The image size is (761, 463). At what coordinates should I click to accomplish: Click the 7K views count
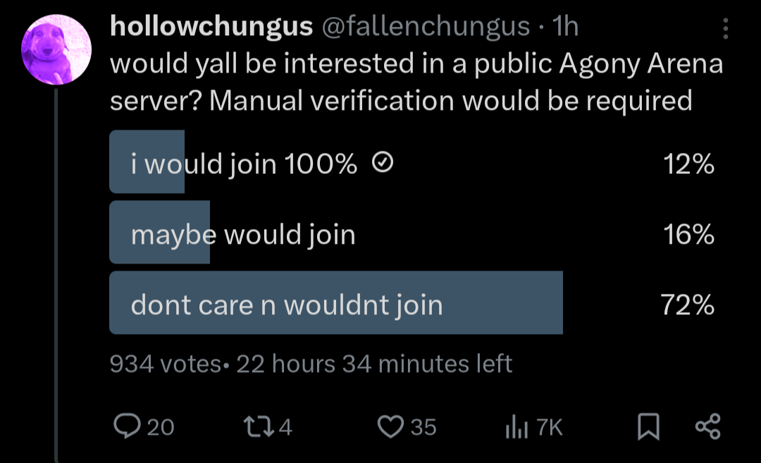tap(550, 426)
